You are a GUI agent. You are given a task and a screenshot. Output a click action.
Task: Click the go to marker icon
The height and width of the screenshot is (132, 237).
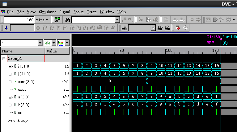coord(160,28)
